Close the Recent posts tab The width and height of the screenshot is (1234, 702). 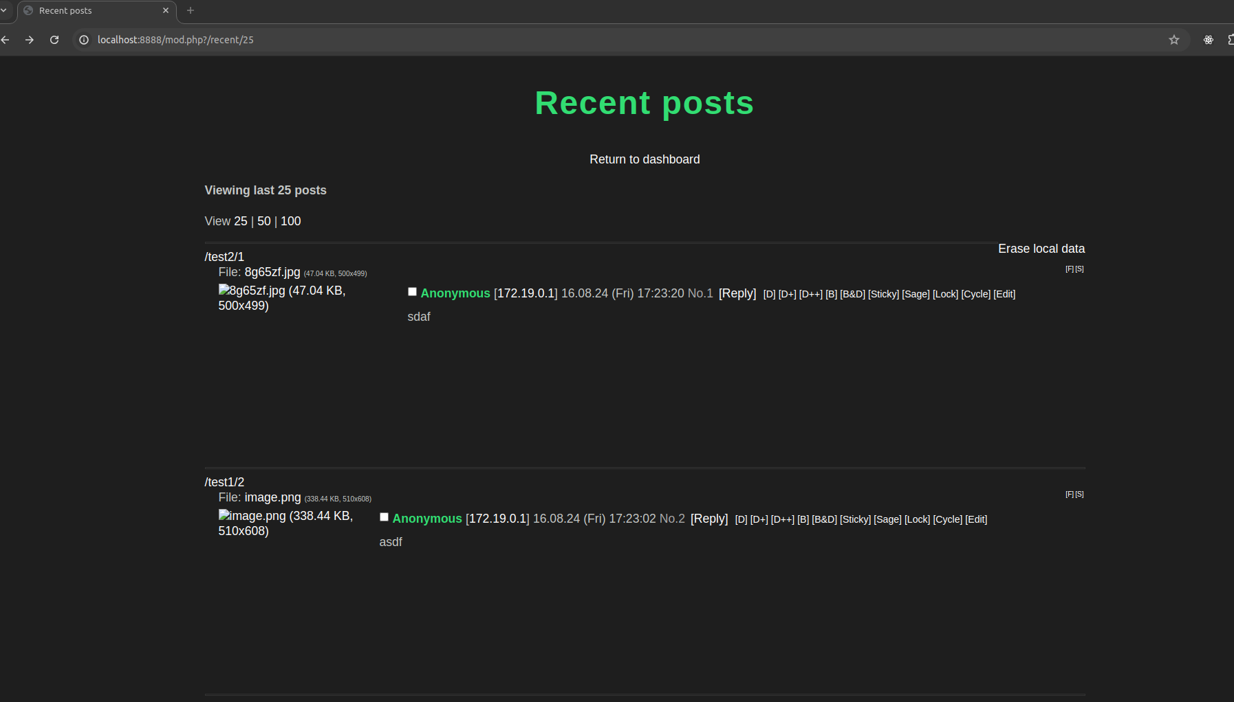tap(166, 10)
